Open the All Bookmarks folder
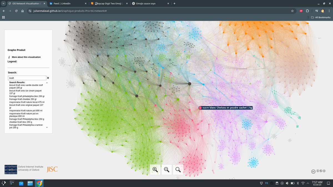The image size is (333, 187). [321, 17]
